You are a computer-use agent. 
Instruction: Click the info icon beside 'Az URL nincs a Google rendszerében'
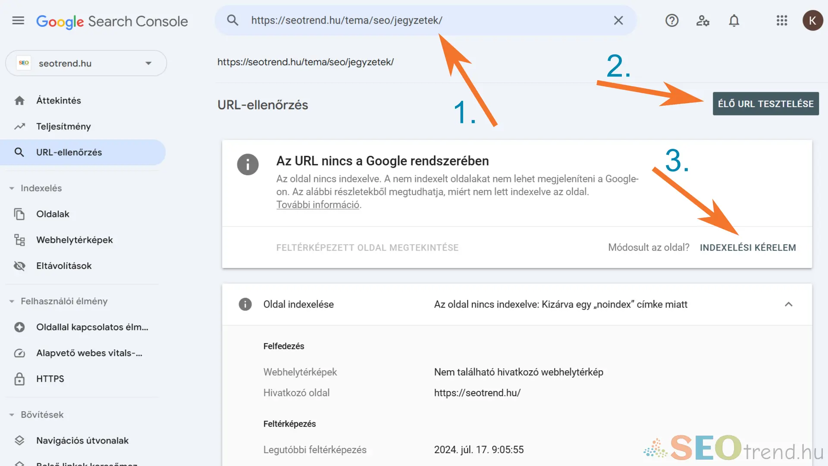[248, 164]
